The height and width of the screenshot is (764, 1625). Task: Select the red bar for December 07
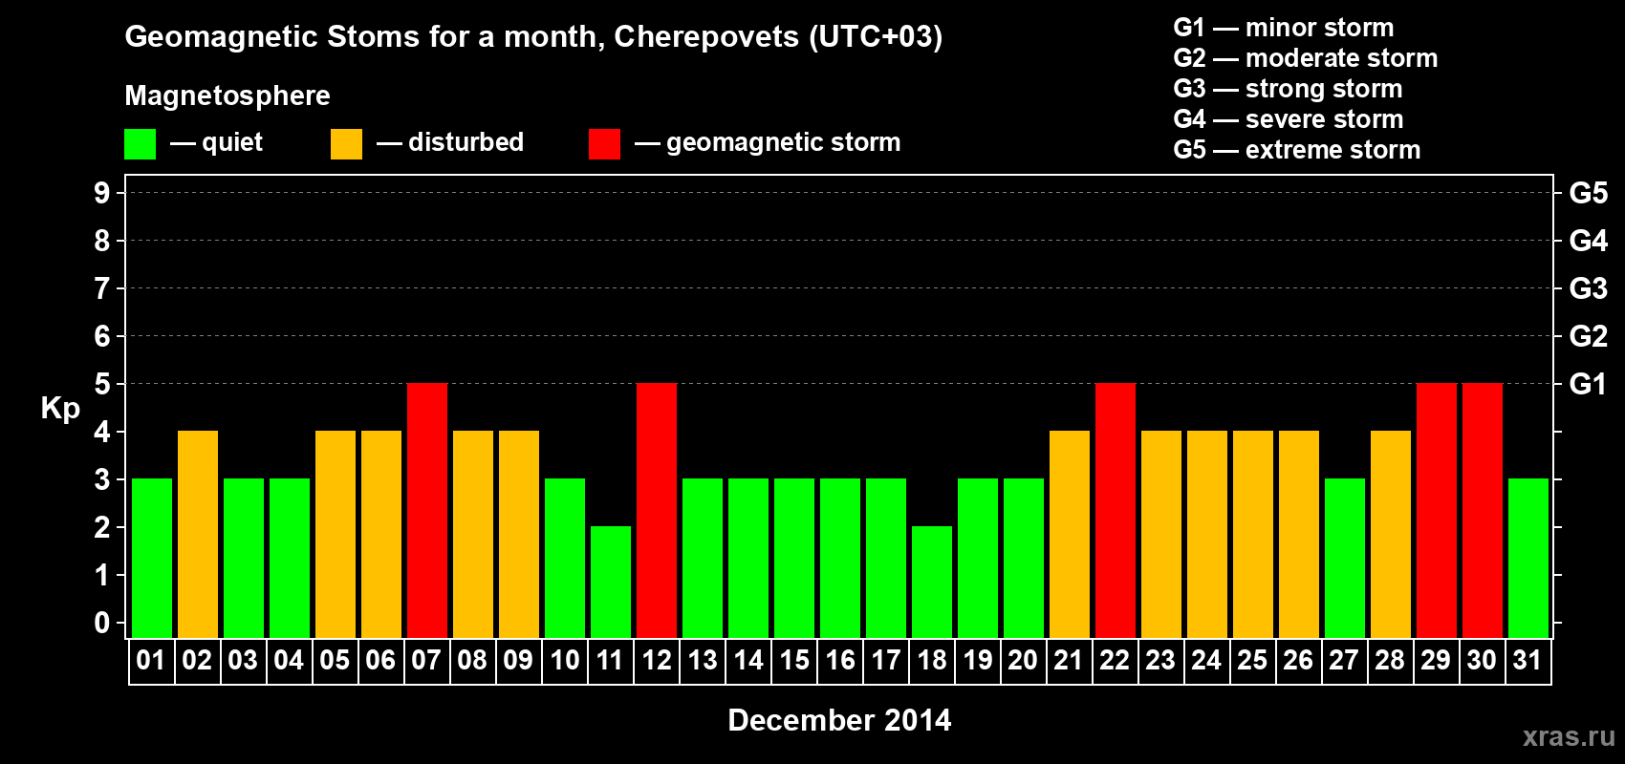pyautogui.click(x=427, y=510)
